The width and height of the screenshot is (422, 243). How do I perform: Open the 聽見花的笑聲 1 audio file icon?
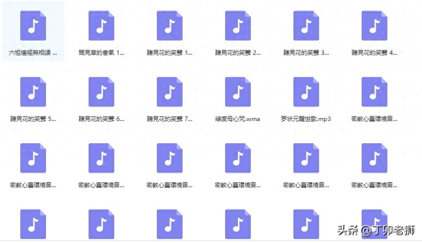[x=170, y=26]
